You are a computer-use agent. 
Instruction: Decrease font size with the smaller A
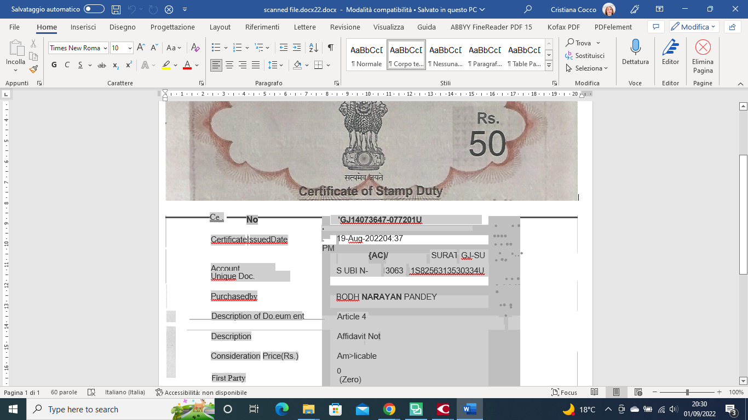(154, 48)
